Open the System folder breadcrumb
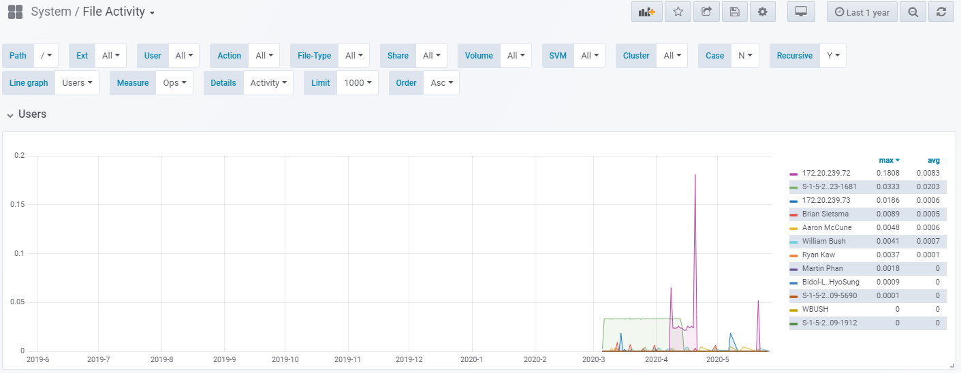 (50, 12)
